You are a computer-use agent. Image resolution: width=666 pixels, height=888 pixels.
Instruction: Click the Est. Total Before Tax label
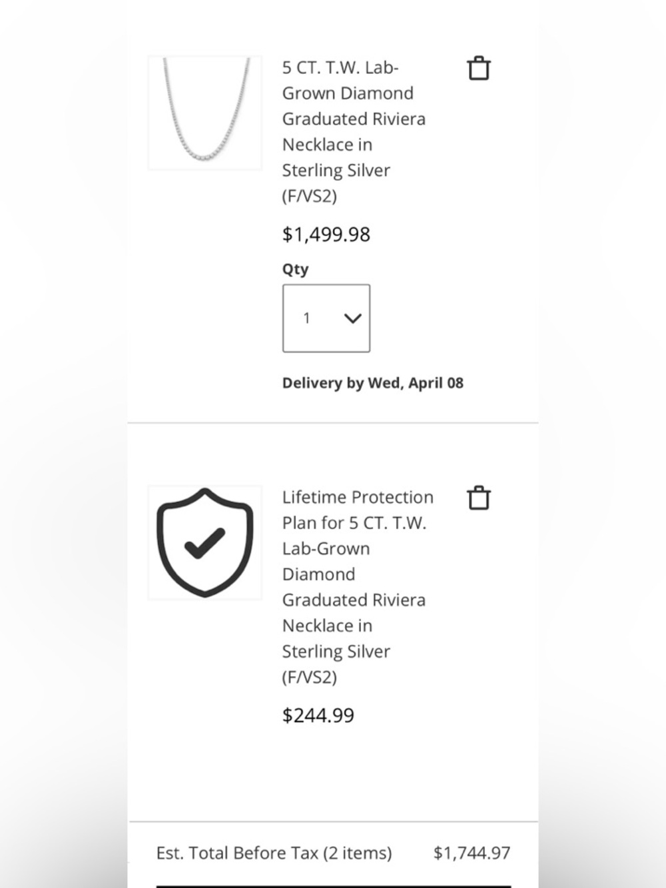coord(238,853)
